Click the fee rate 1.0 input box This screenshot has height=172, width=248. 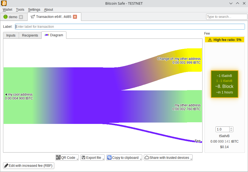pyautogui.click(x=222, y=129)
